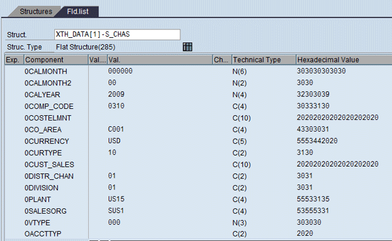The image size is (392, 241).
Task: Click value 0310 for 0COMP_CODE
Action: [x=116, y=106]
